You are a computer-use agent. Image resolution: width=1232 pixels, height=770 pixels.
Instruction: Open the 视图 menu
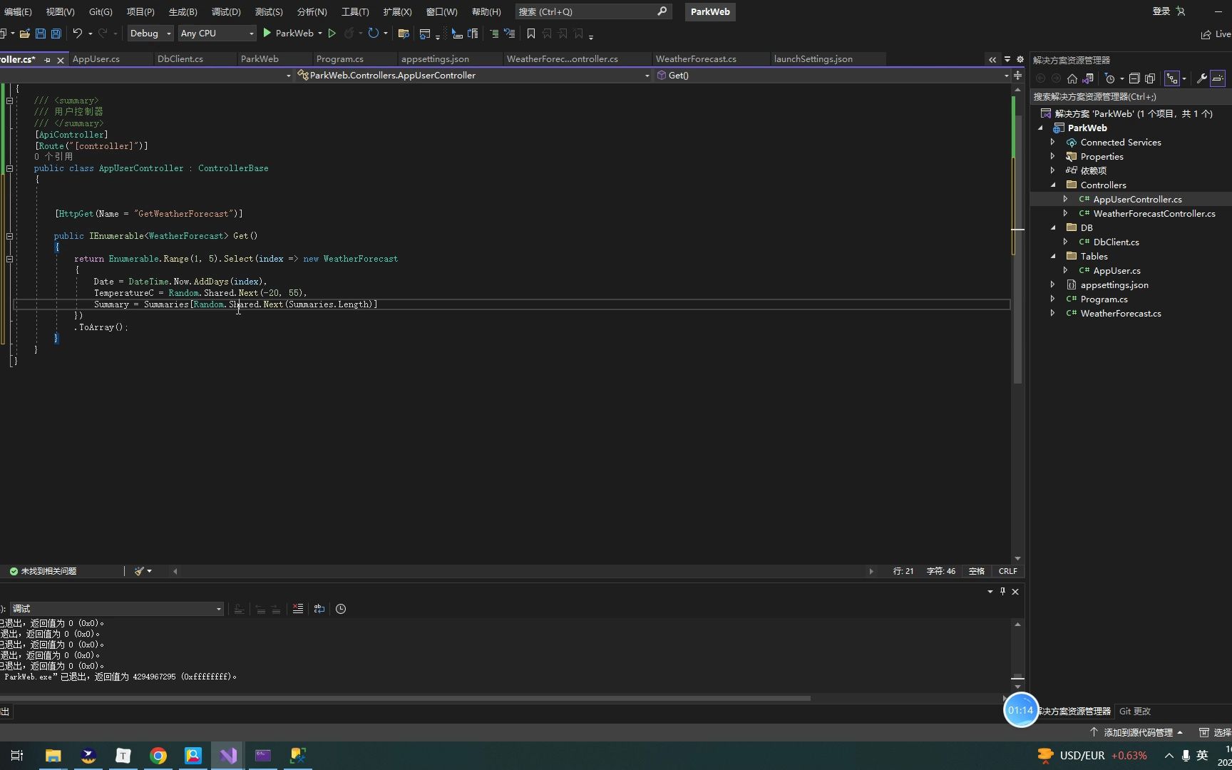click(59, 11)
